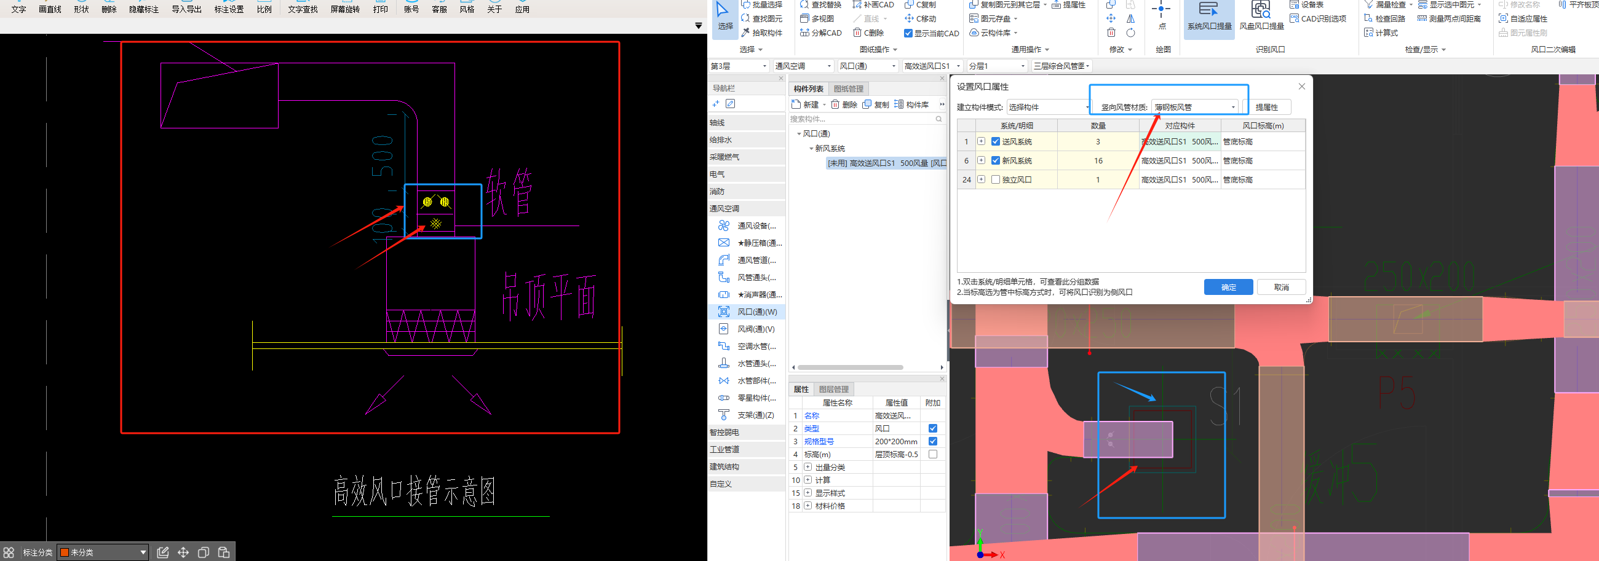Check 独立风口 row checkbox

coord(996,180)
